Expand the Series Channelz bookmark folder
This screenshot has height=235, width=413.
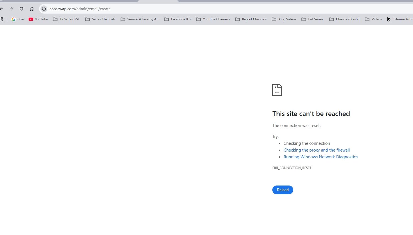100,19
